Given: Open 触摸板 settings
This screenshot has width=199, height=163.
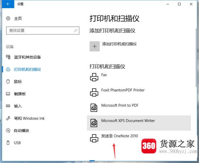Looking at the screenshot, I should pyautogui.click(x=20, y=94).
